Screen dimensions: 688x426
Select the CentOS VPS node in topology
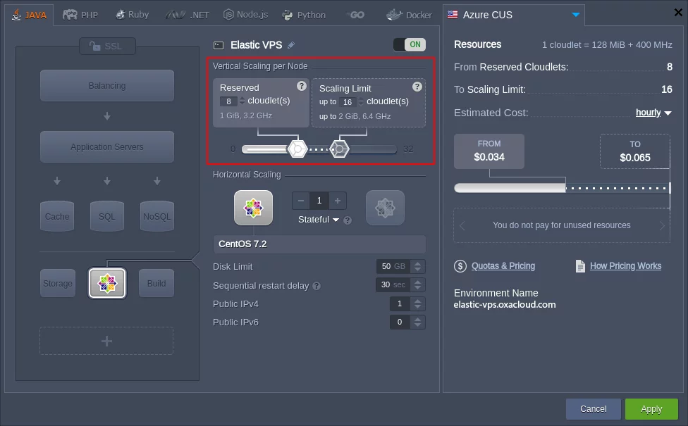click(107, 283)
